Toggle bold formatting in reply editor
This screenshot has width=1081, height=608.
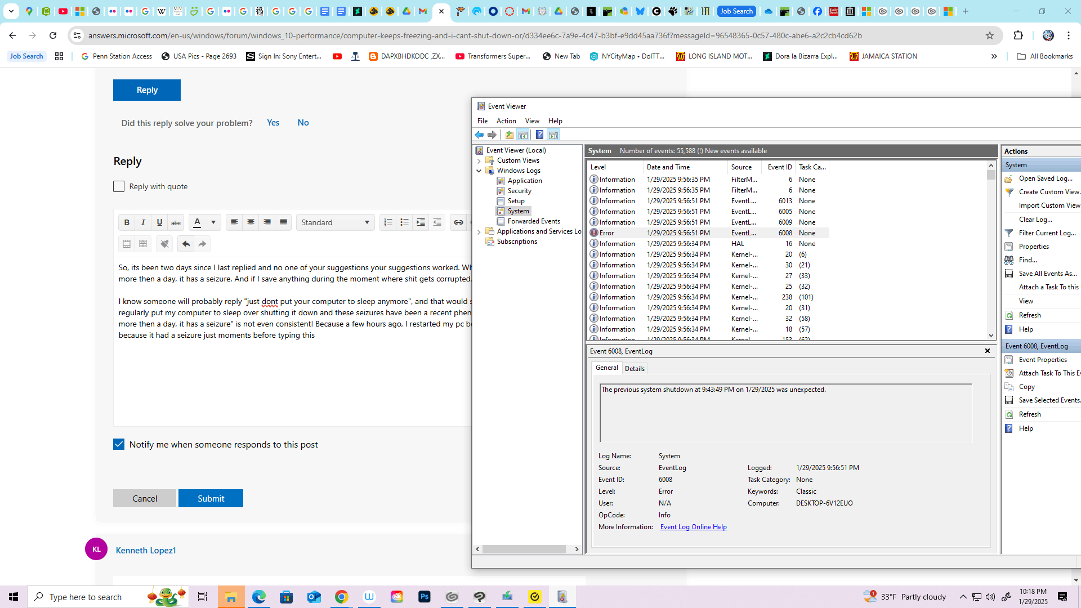coord(127,222)
